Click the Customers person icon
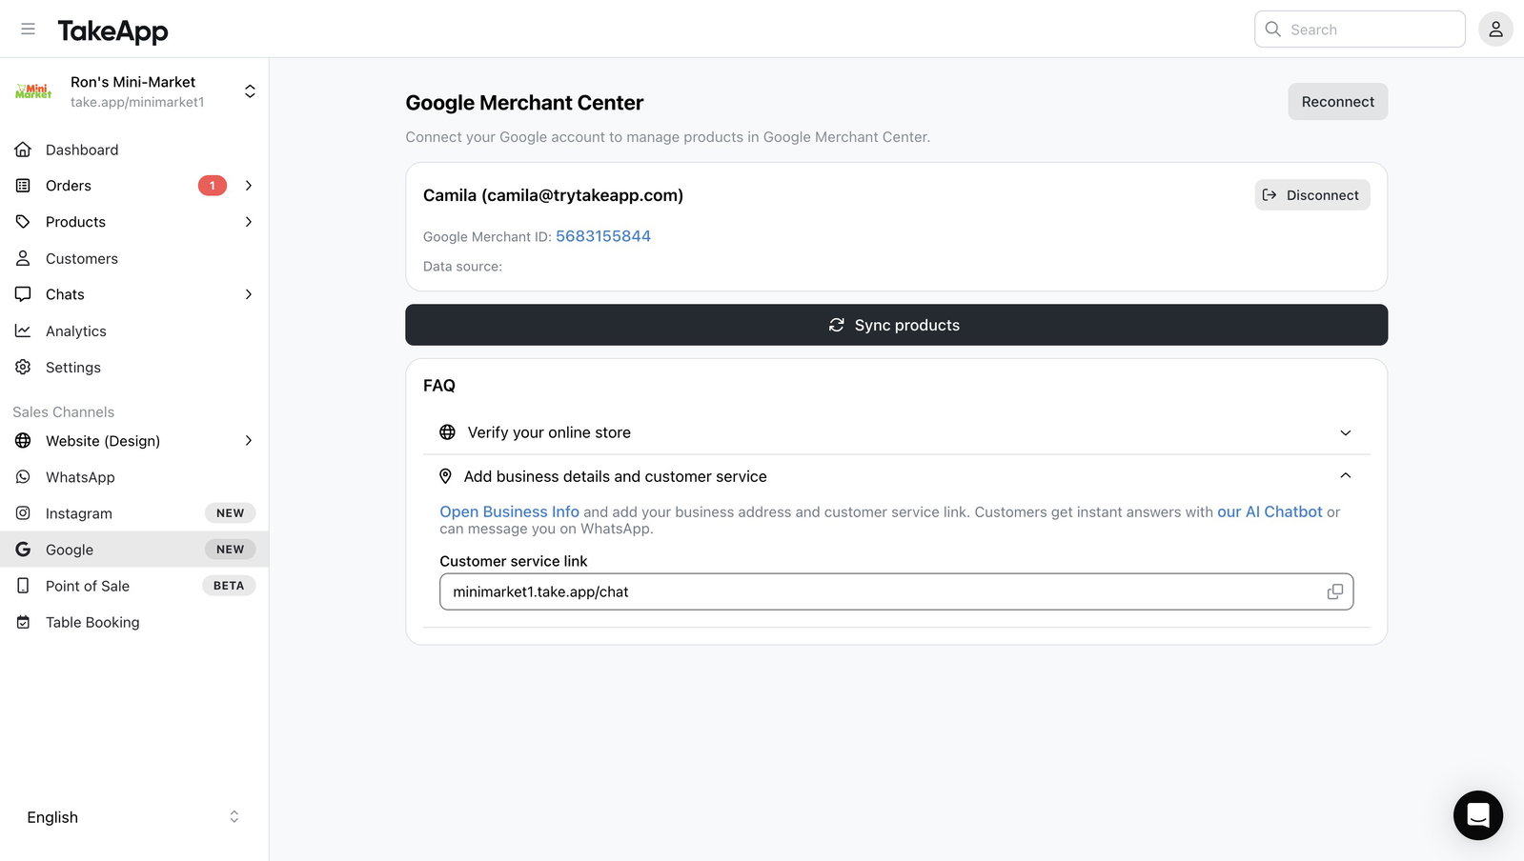The height and width of the screenshot is (861, 1524). pyautogui.click(x=23, y=258)
